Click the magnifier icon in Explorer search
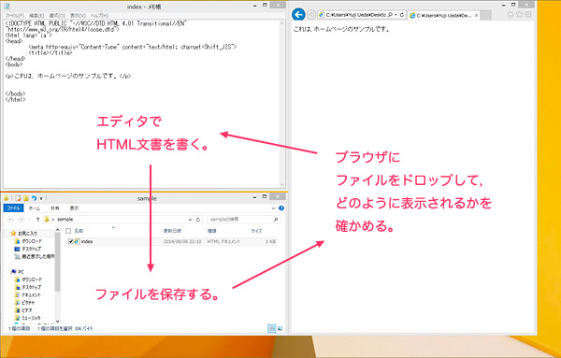This screenshot has width=561, height=358. (x=276, y=220)
